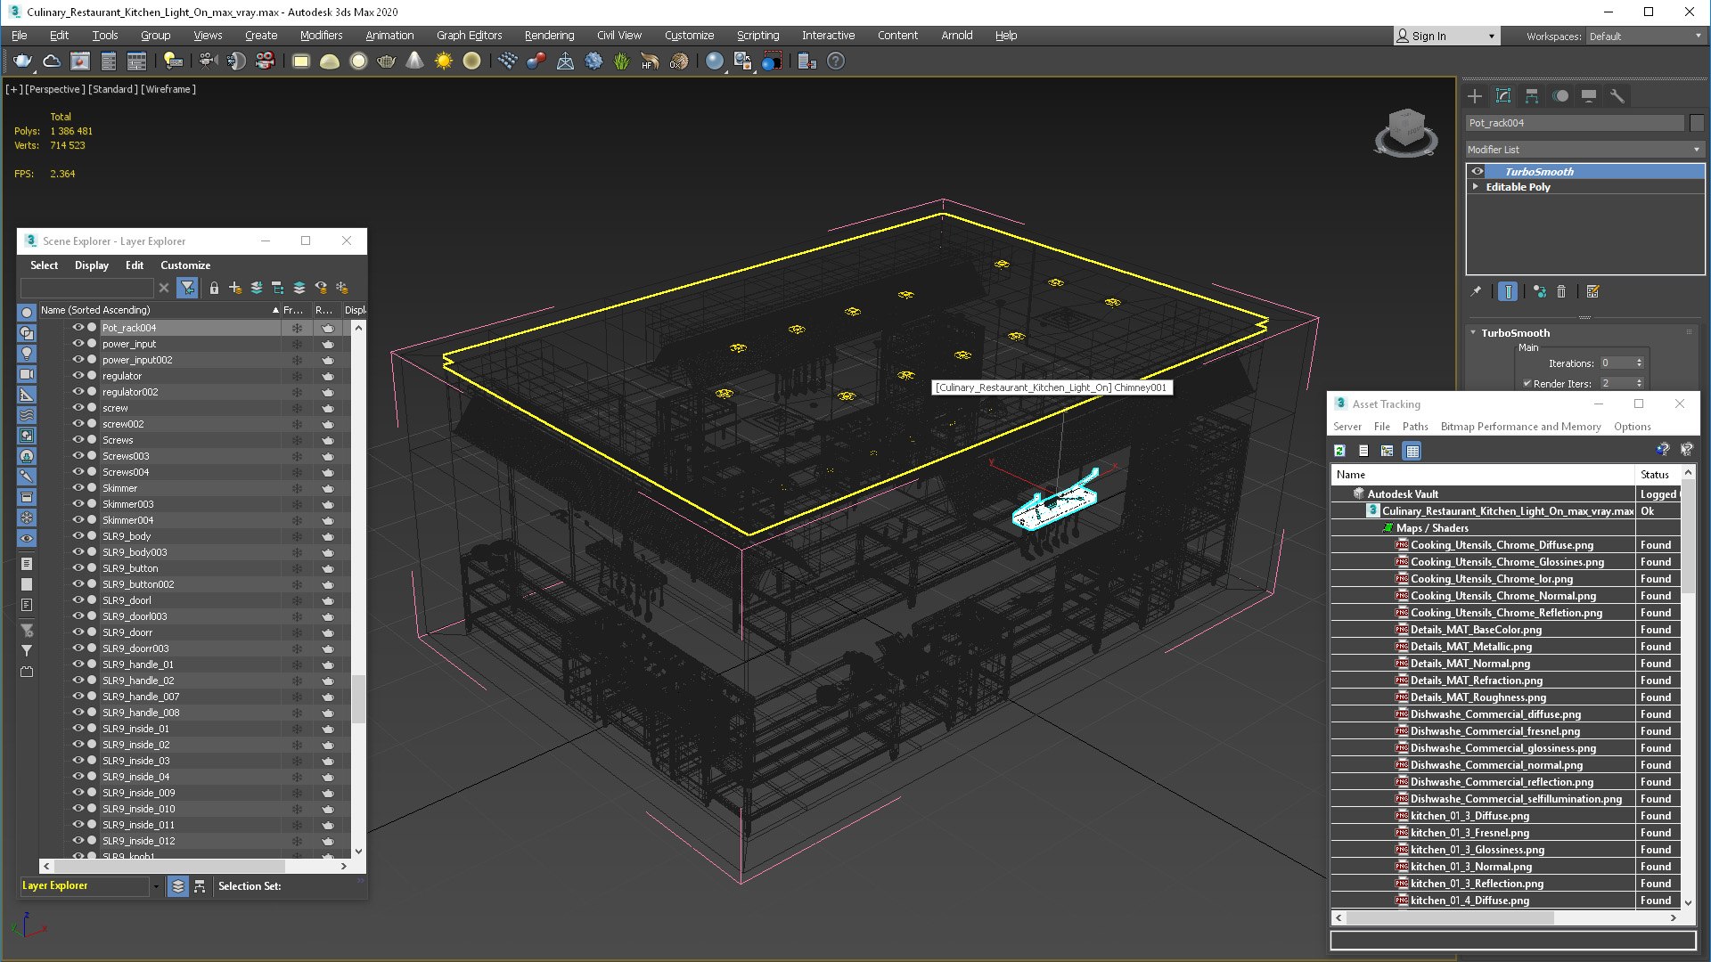The height and width of the screenshot is (962, 1711).
Task: Open the Modifier List dropdown
Action: point(1584,150)
